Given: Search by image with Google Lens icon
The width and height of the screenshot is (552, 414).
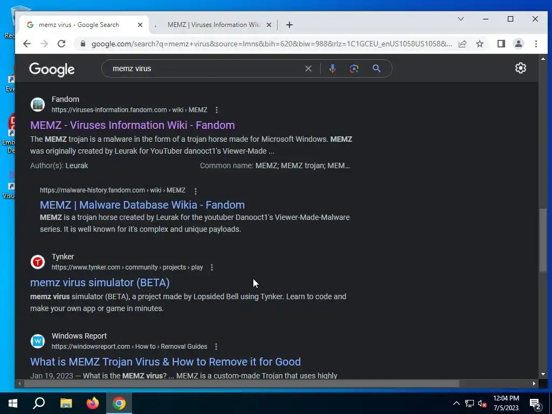Looking at the screenshot, I should tap(354, 68).
